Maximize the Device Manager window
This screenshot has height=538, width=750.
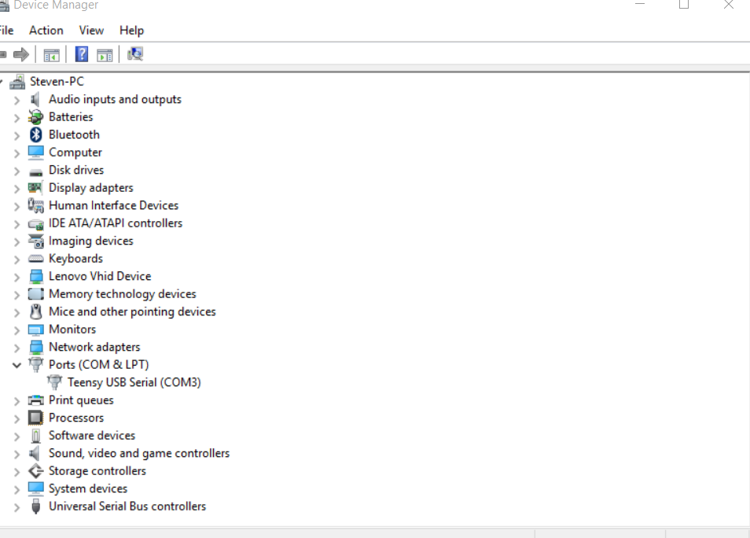coord(684,5)
